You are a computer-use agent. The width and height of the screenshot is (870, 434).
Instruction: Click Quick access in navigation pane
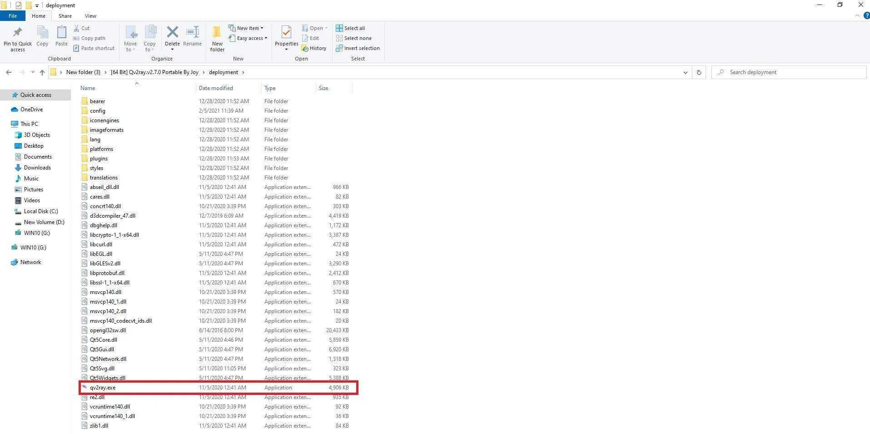[x=35, y=95]
